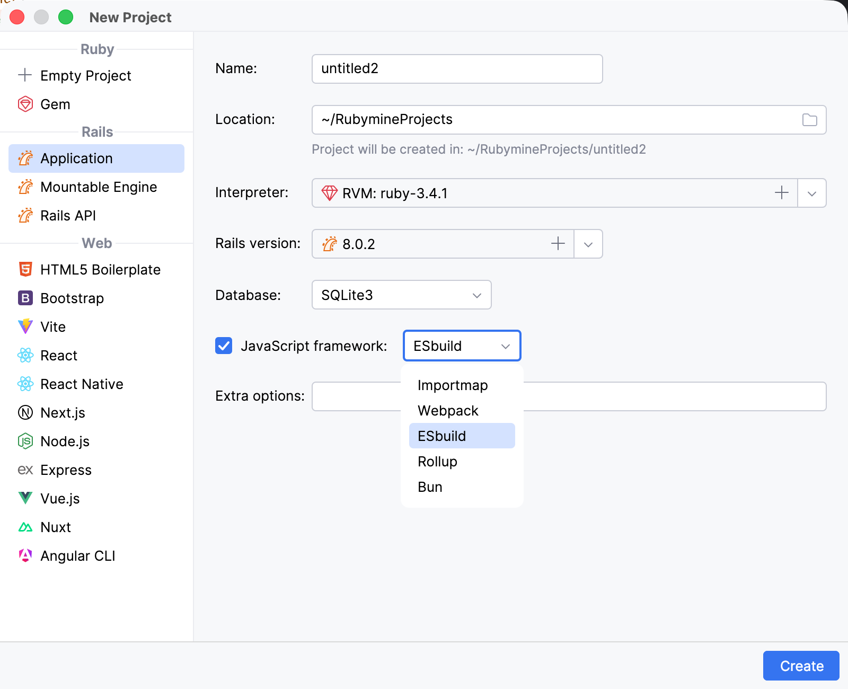Click the Vue.js V icon
Image resolution: width=848 pixels, height=689 pixels.
(x=25, y=498)
